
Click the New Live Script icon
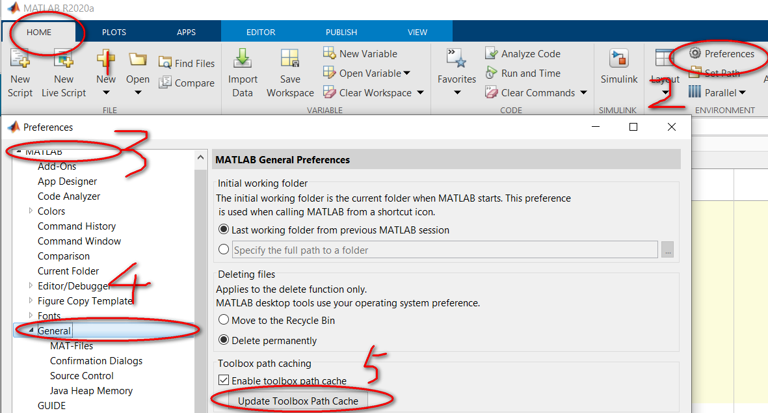click(63, 59)
